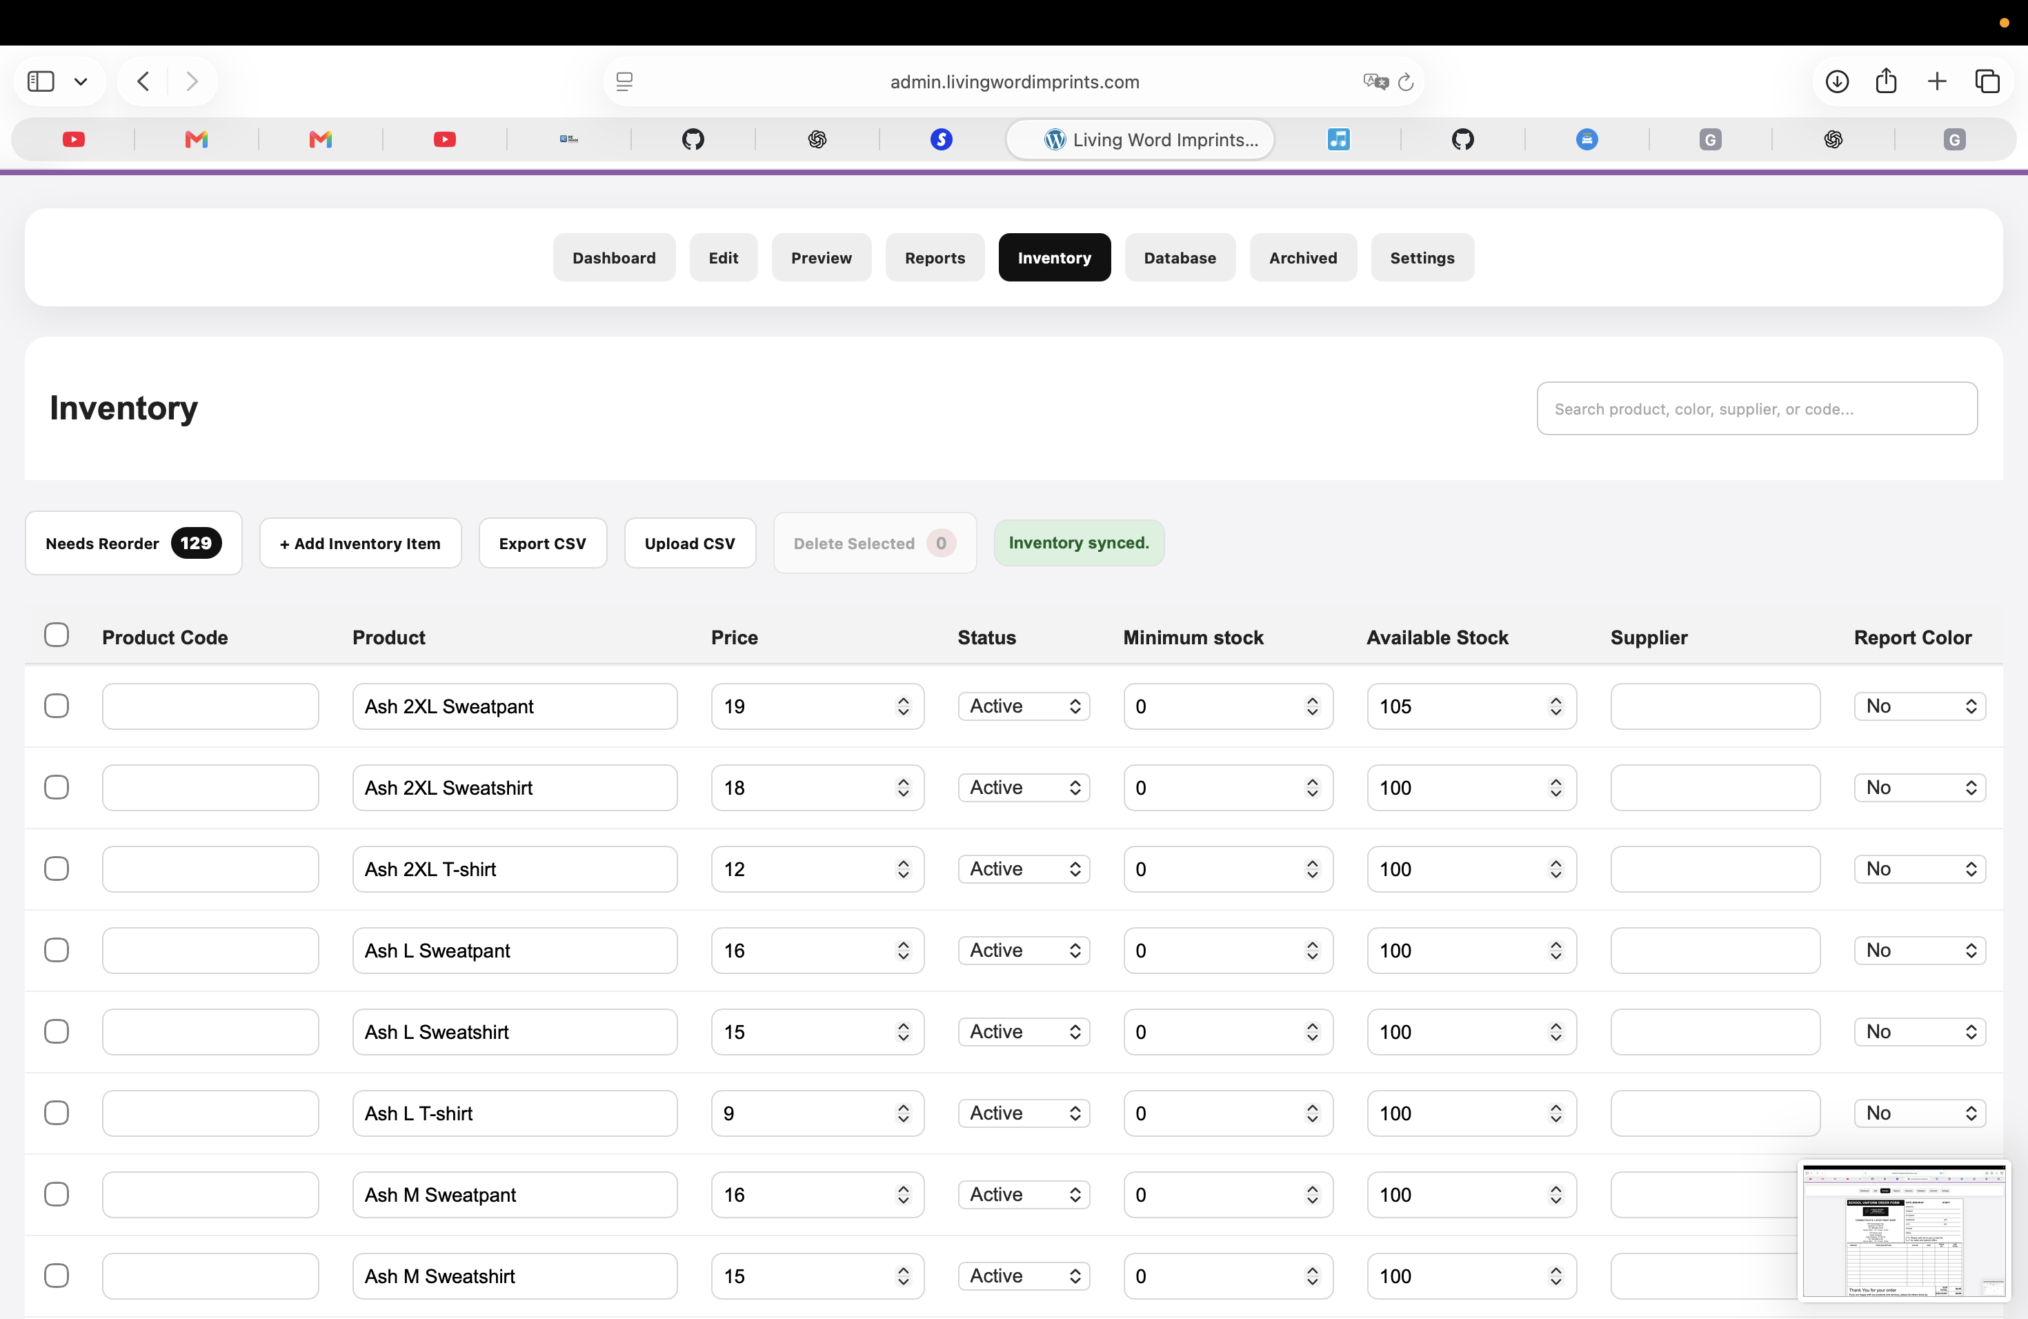The height and width of the screenshot is (1319, 2028).
Task: Switch to the first Gmail tab
Action: pos(197,140)
